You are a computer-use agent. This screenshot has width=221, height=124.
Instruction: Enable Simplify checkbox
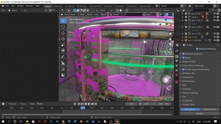[183, 101]
